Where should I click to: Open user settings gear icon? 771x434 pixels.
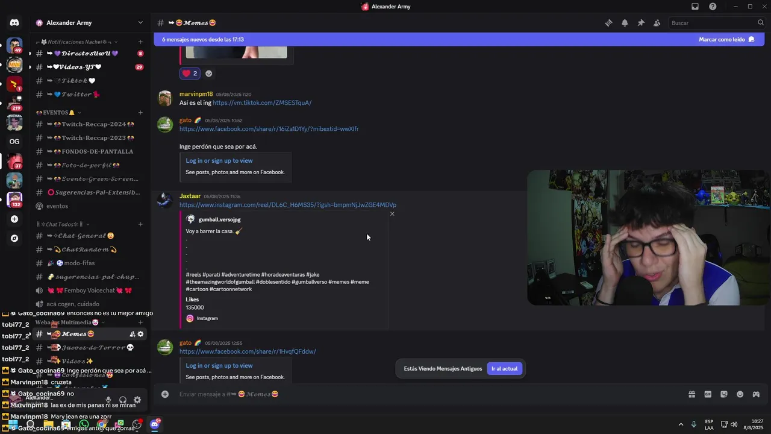tap(137, 400)
